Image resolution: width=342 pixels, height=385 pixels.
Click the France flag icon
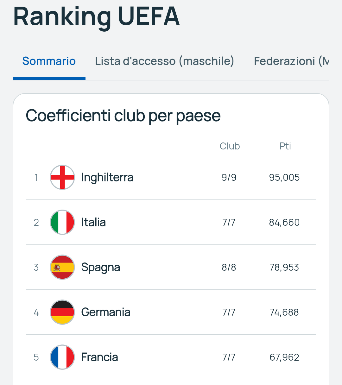[x=62, y=357]
